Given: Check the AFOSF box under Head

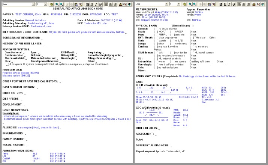Looking at the screenshot, I should tap(172, 32).
